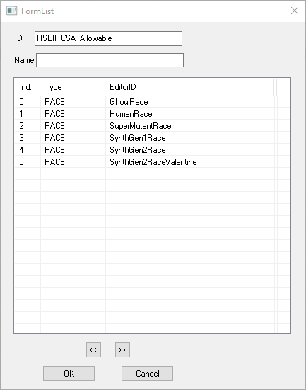Viewport: 306px width, 390px height.
Task: Click index 5 cell in the list
Action: tap(28, 162)
